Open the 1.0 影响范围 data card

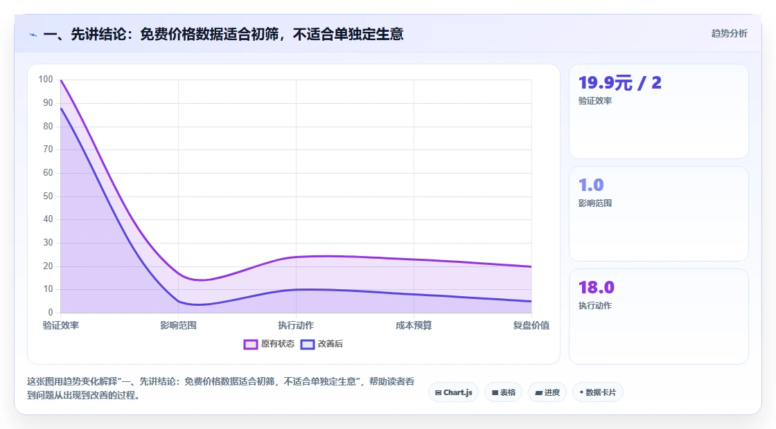click(x=659, y=214)
